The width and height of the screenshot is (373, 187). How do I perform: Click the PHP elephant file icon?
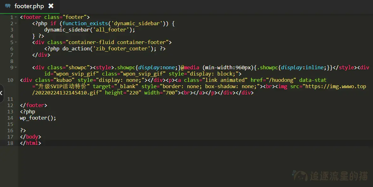(8, 6)
